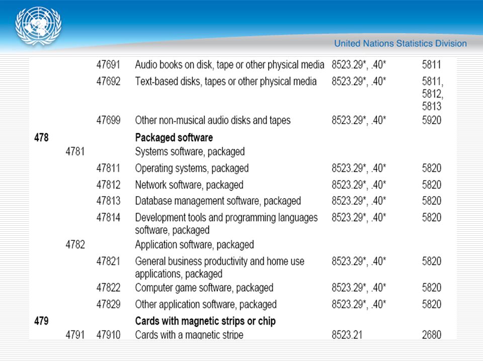This screenshot has height=362, width=483.
Task: Select 'Other application software, packaged'
Action: point(206,304)
